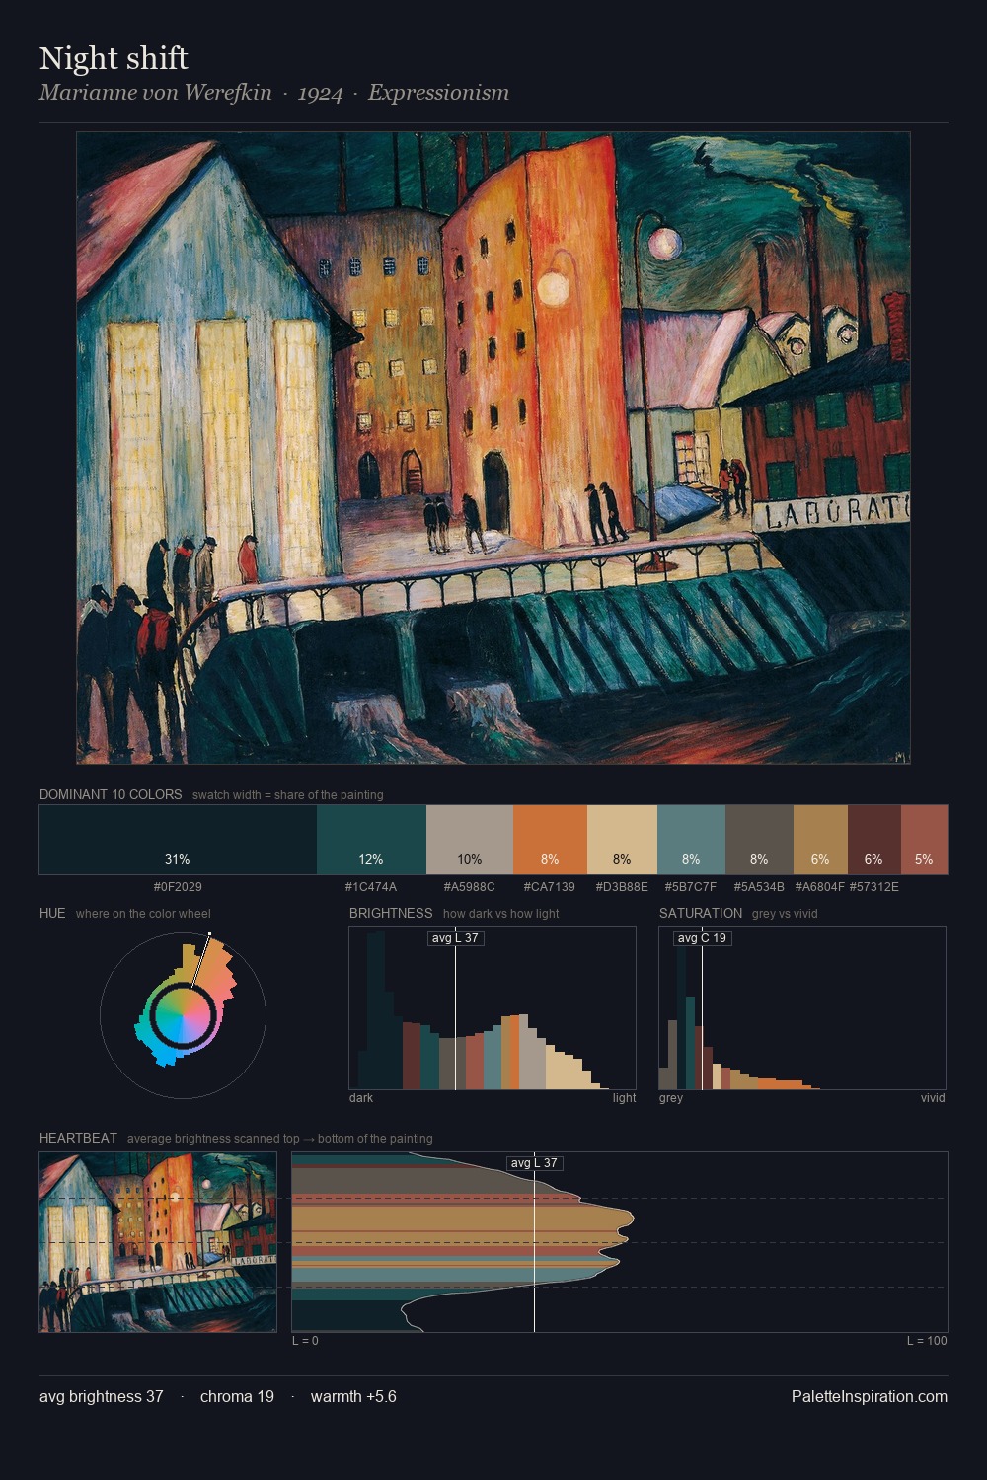Click the hex code #5A534B
Viewport: 987px width, 1480px height.
pos(759,887)
